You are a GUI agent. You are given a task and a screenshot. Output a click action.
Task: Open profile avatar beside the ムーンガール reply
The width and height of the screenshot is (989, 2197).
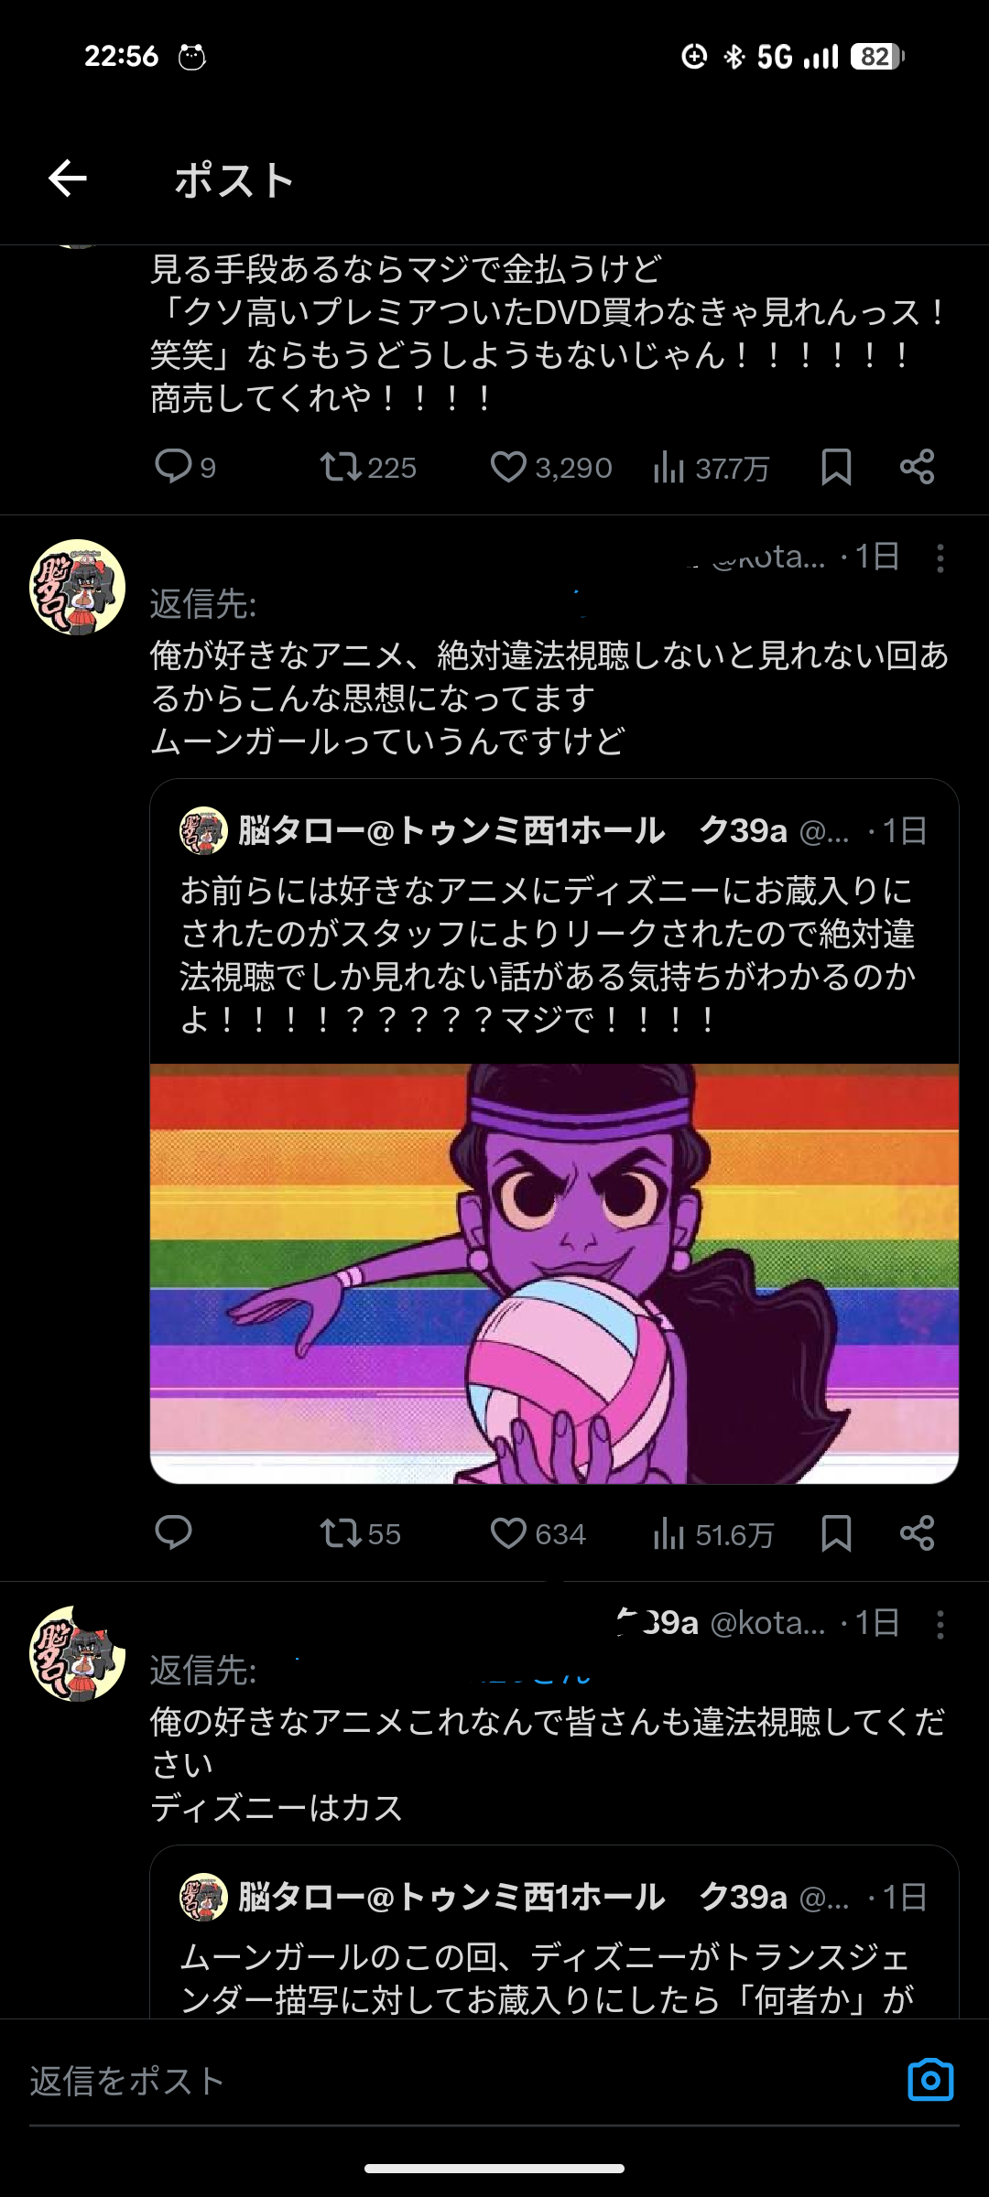[x=78, y=587]
